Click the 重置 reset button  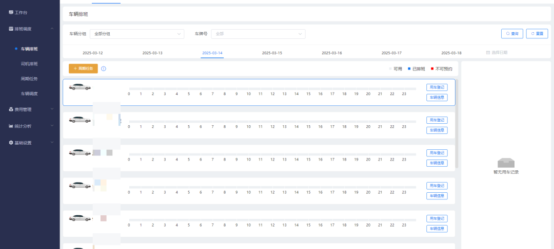(537, 34)
